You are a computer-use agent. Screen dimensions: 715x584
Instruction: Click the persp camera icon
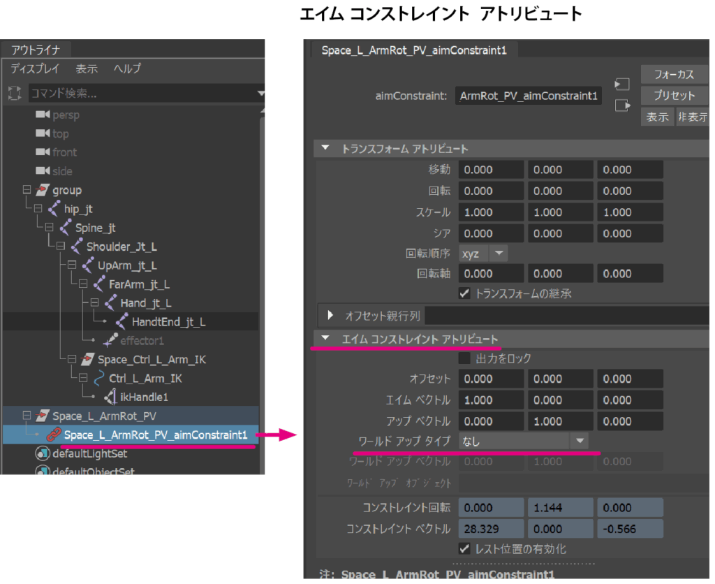43,115
